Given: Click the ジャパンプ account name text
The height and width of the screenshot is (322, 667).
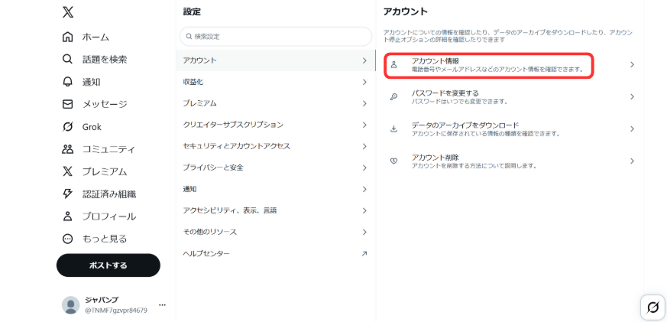Looking at the screenshot, I should pos(102,299).
